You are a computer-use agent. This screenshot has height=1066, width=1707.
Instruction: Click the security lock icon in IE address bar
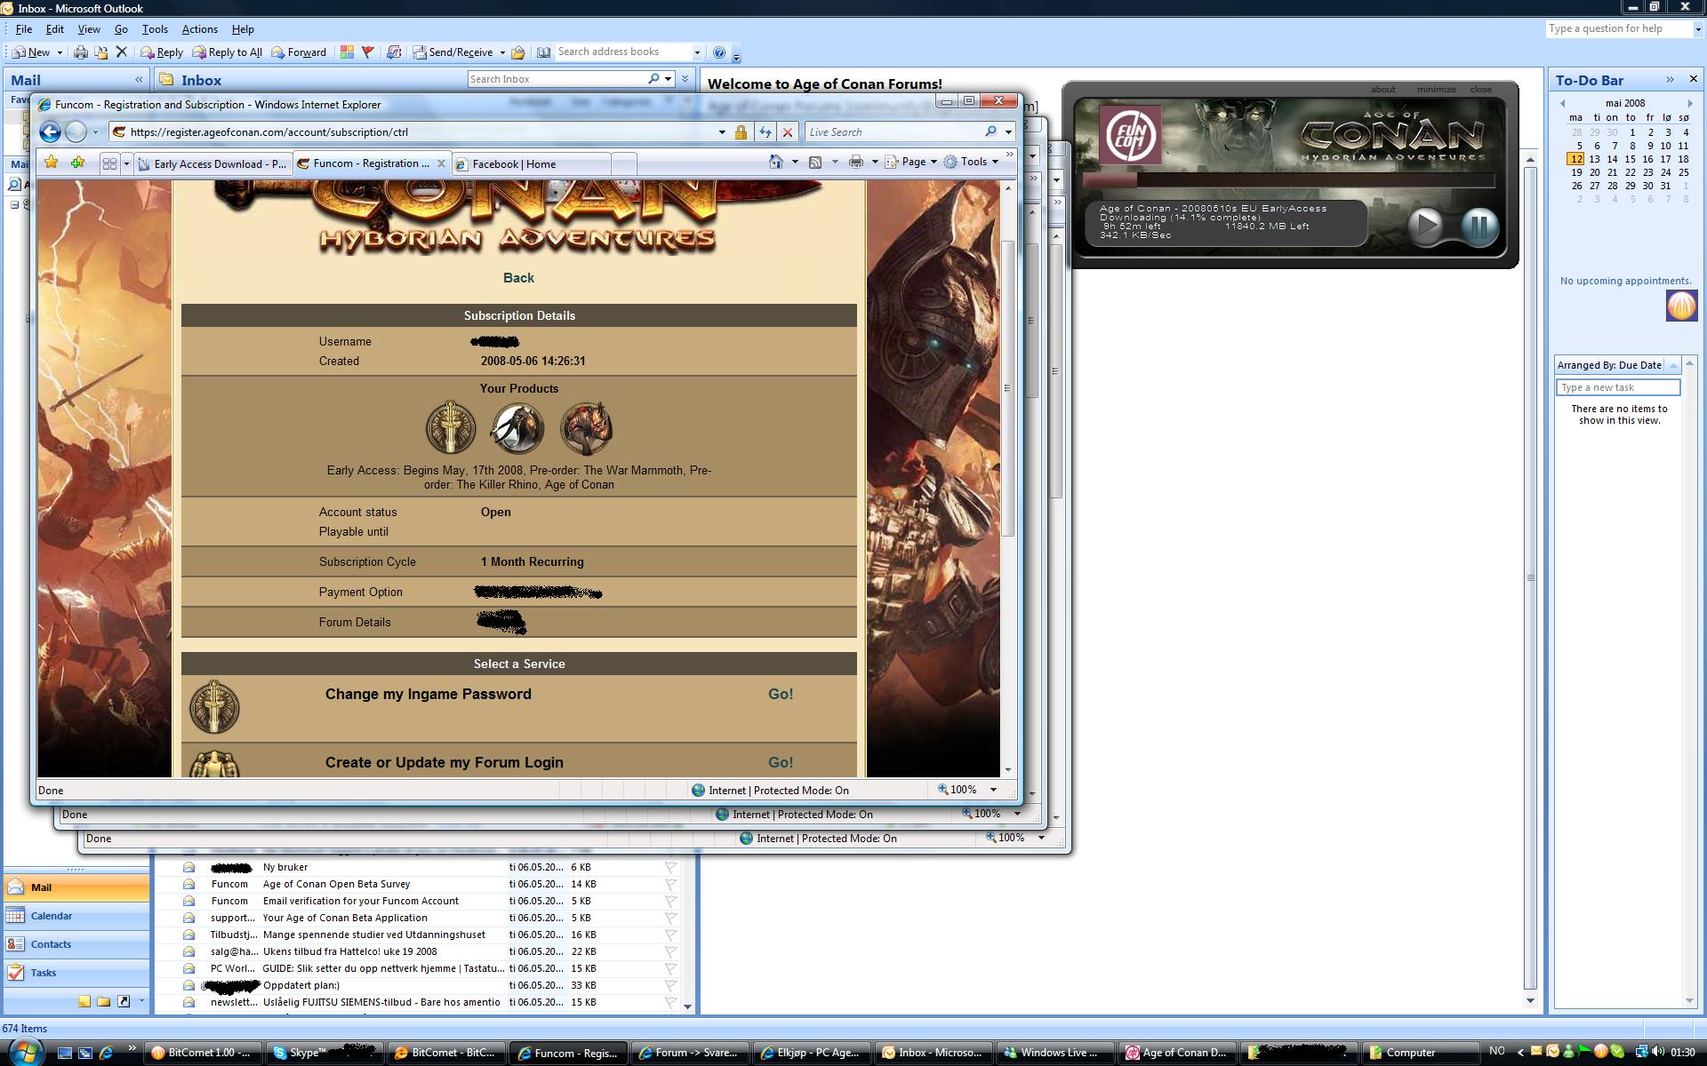(741, 131)
